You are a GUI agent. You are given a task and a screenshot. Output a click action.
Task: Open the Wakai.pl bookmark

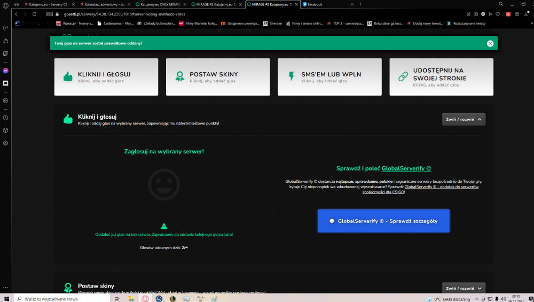point(75,23)
